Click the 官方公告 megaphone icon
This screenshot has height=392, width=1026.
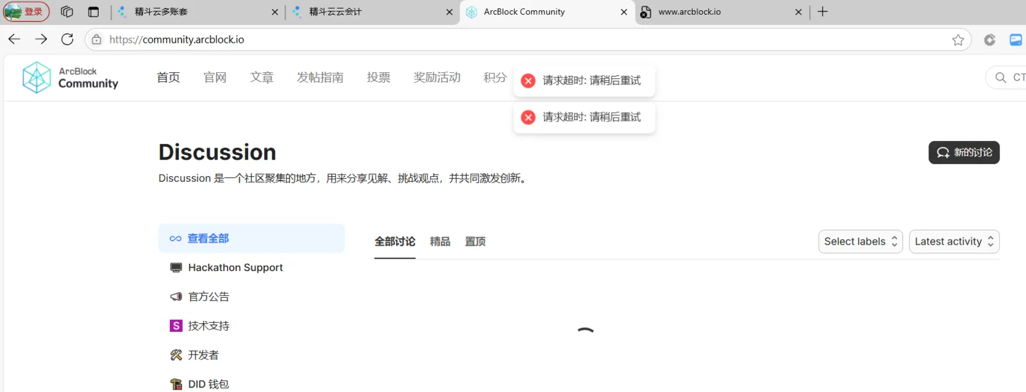click(176, 297)
